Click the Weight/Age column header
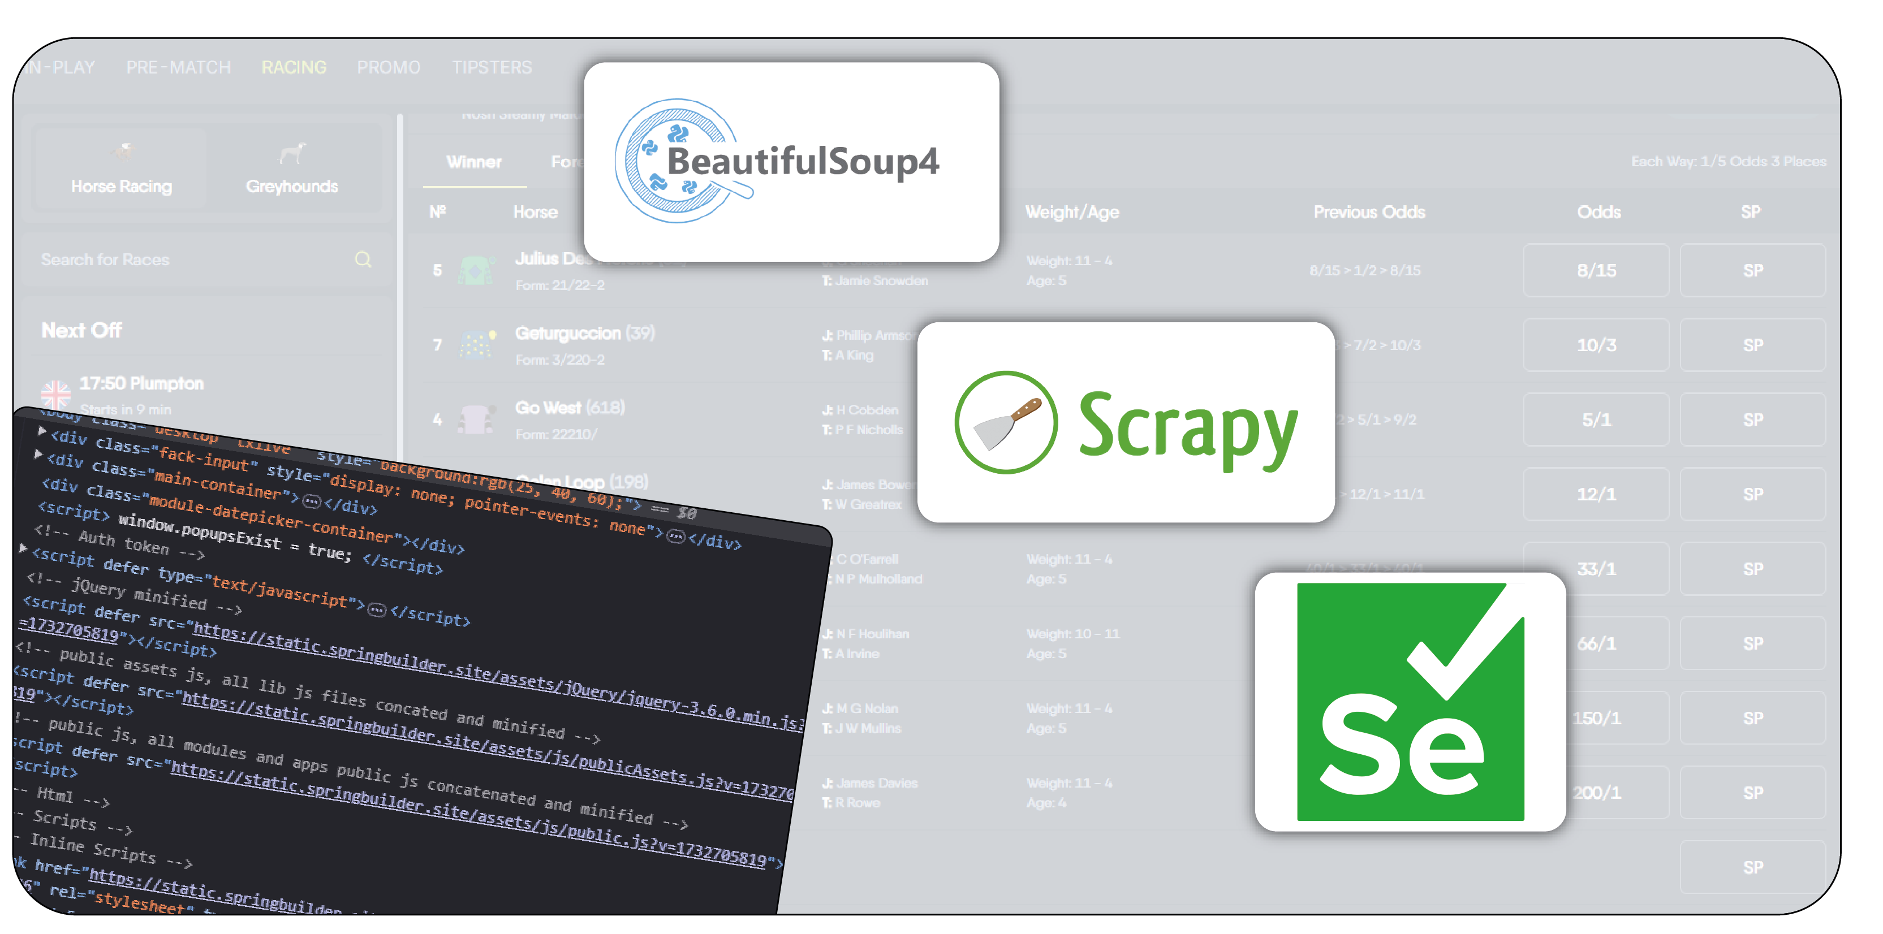 (1072, 212)
